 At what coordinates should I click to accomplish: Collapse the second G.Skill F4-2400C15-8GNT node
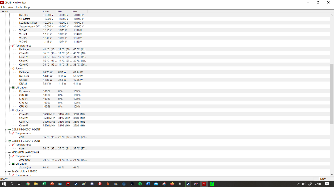(x=6, y=141)
